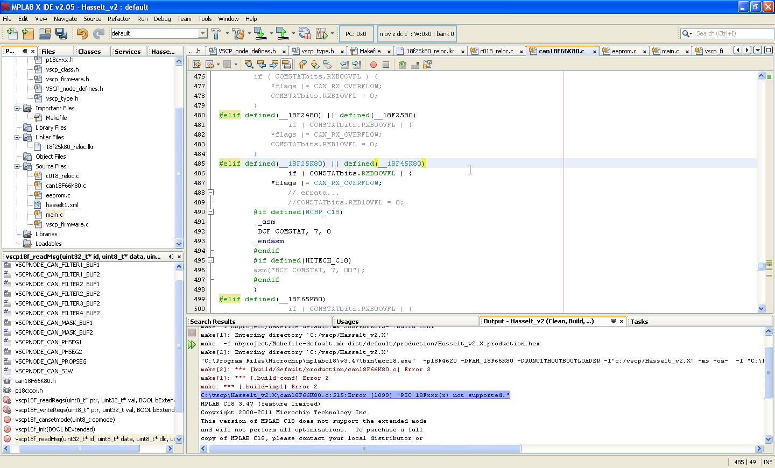Image resolution: width=775 pixels, height=468 pixels.
Task: Collapse code fold at line 490
Action: (x=211, y=212)
